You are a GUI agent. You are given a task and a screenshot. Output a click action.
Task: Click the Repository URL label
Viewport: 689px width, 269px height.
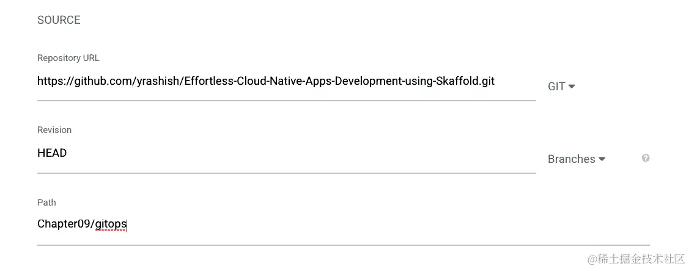pos(68,58)
